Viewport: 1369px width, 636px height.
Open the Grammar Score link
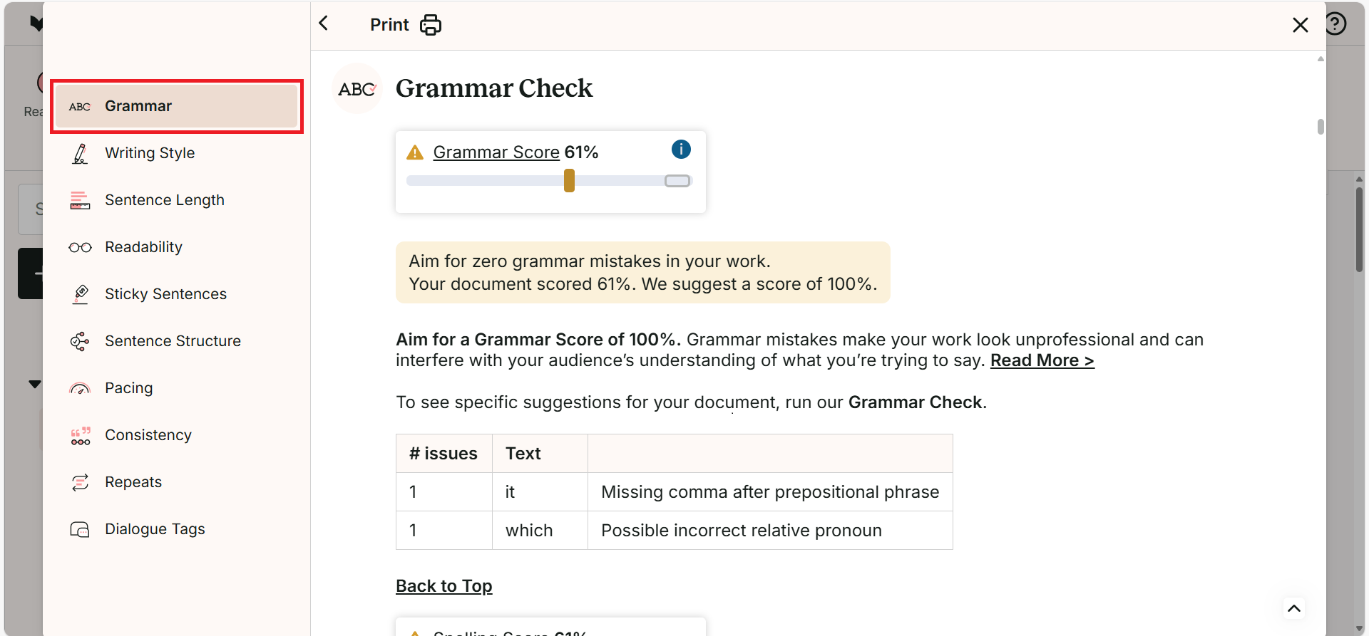(x=496, y=152)
